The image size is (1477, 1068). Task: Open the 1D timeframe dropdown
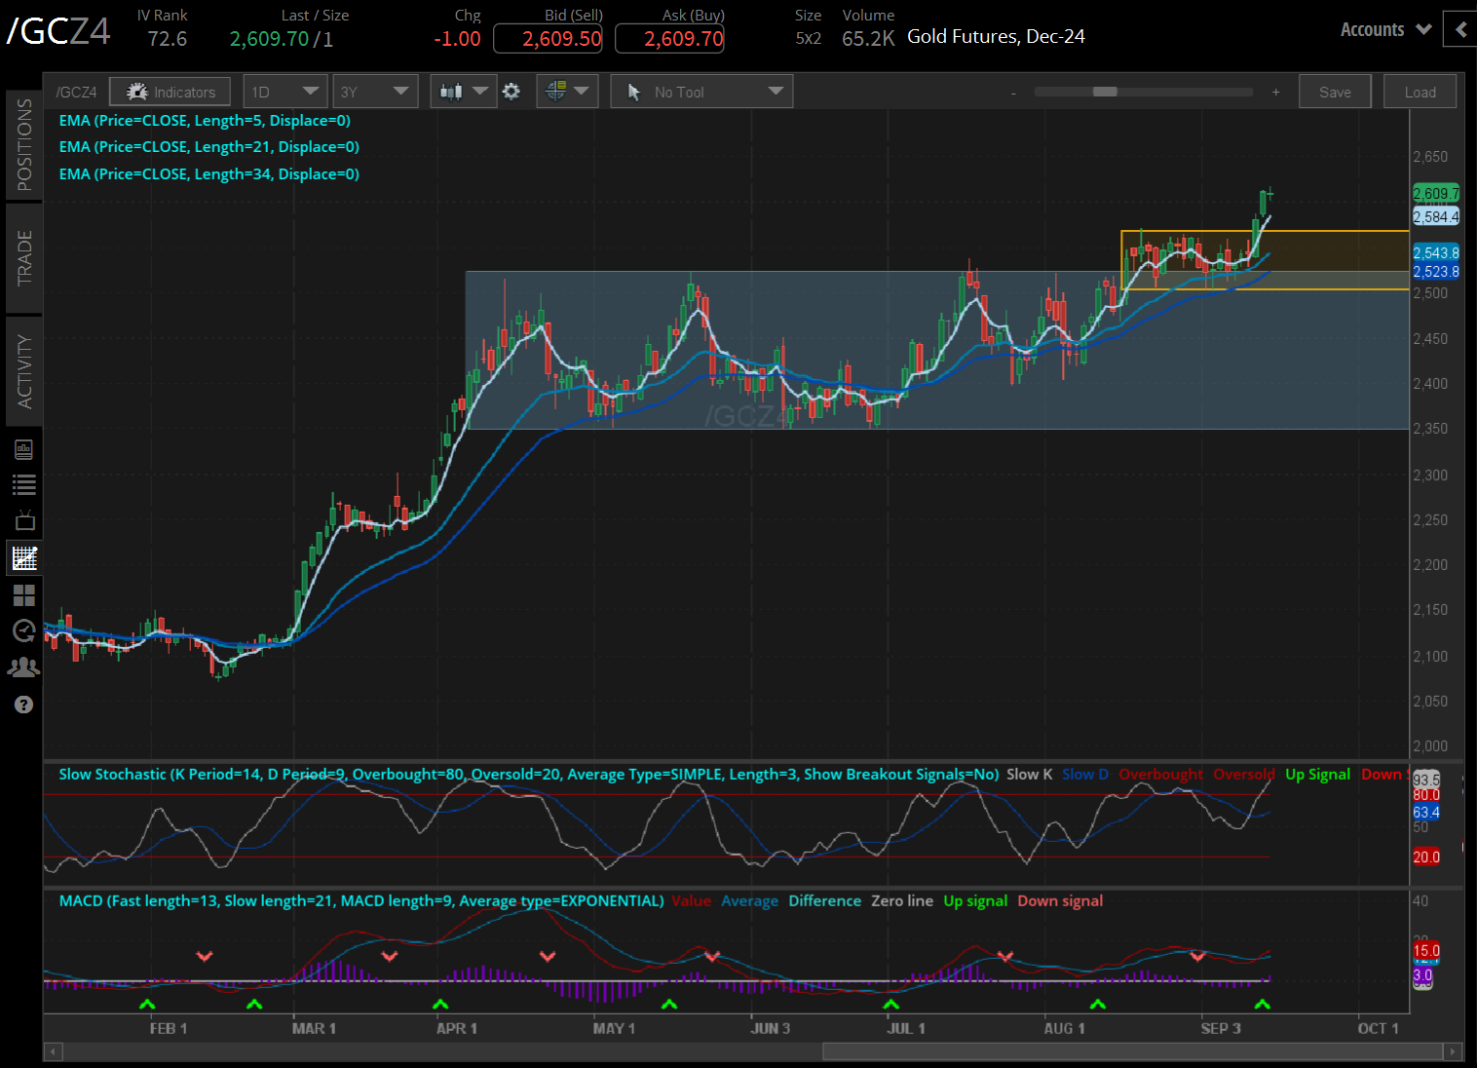coord(284,90)
